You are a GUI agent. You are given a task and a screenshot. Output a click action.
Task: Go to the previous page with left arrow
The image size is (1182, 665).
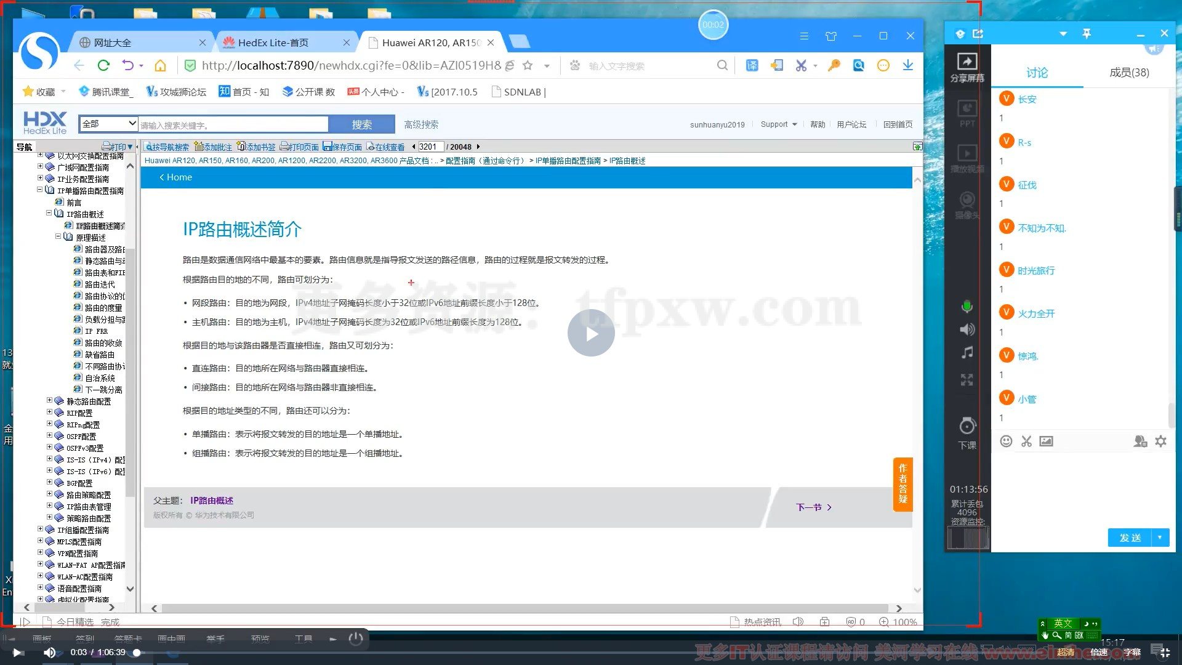pos(413,147)
